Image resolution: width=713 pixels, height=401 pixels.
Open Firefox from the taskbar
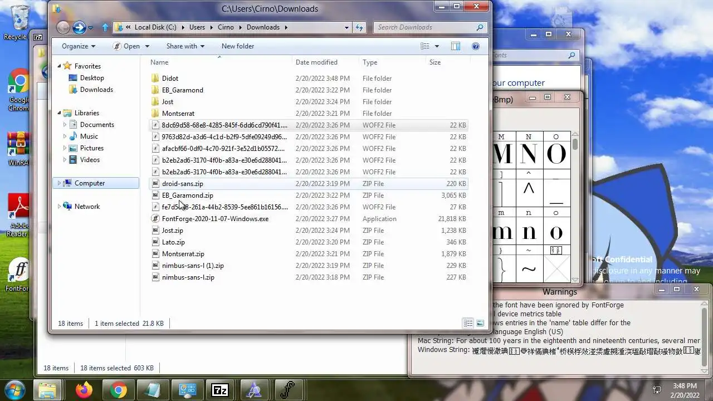click(x=84, y=390)
